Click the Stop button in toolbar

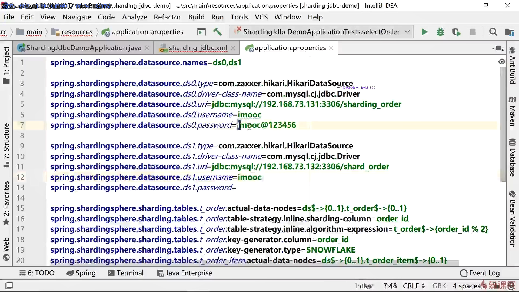(473, 32)
